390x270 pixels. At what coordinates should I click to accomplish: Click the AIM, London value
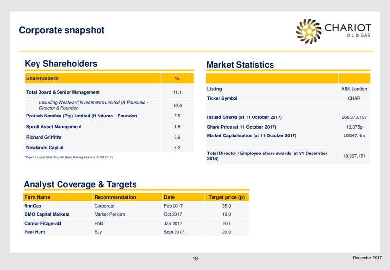pos(354,89)
